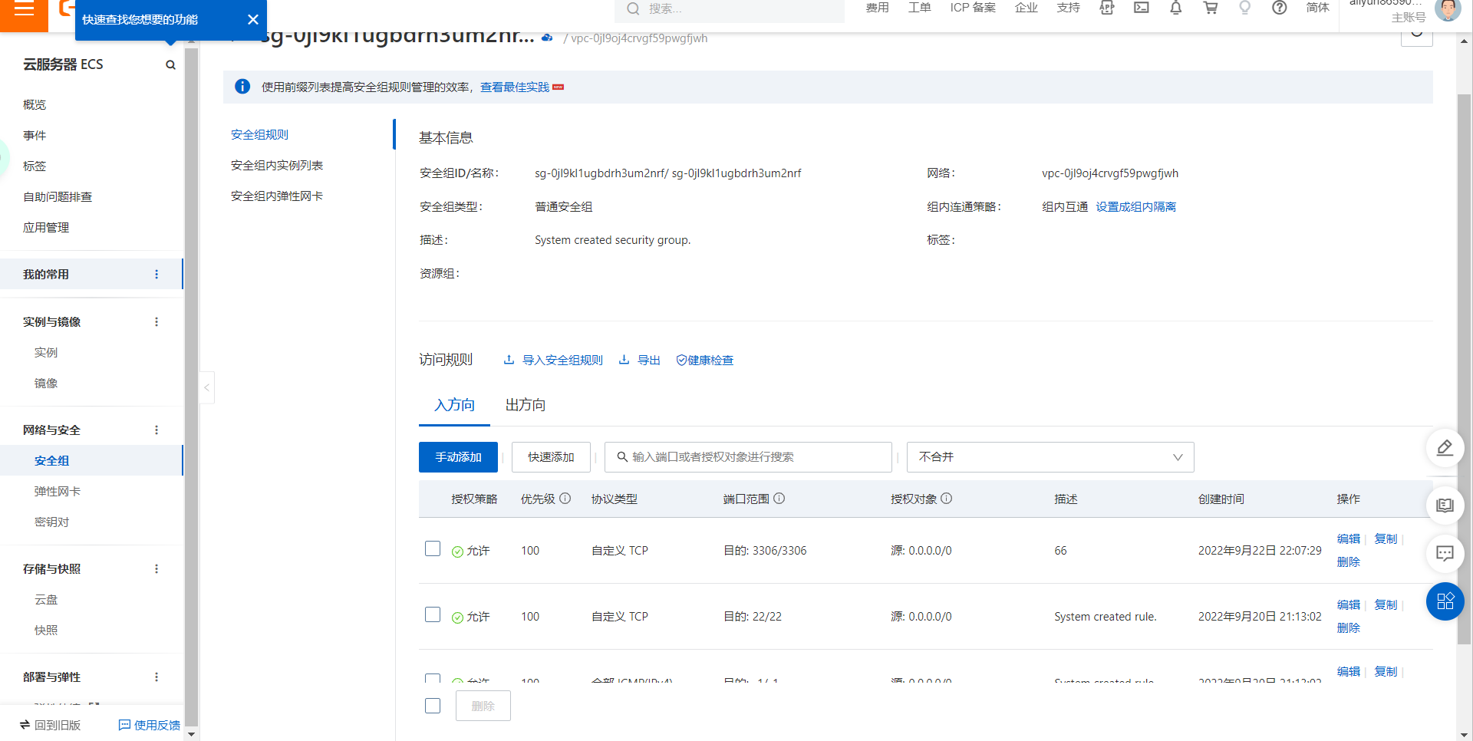The height and width of the screenshot is (741, 1473).
Task: Collapse the sidebar with the arrow handle
Action: (206, 388)
